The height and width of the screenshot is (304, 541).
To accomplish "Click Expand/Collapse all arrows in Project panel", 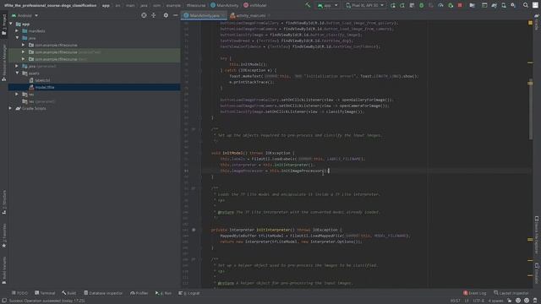I will pos(154,15).
